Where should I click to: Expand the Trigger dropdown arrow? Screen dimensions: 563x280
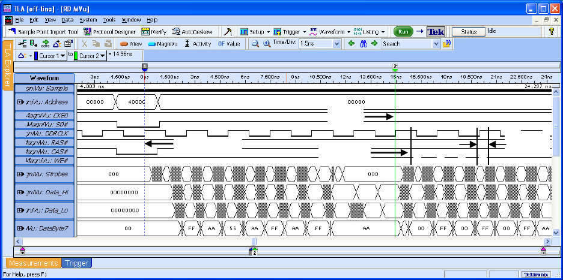point(305,32)
